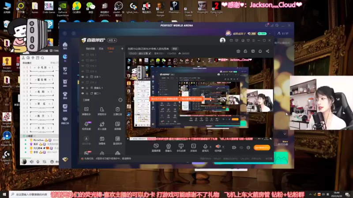This screenshot has height=198, width=353.
Task: Open the 创意工坊 workshop sidebar icon
Action: coord(65,120)
